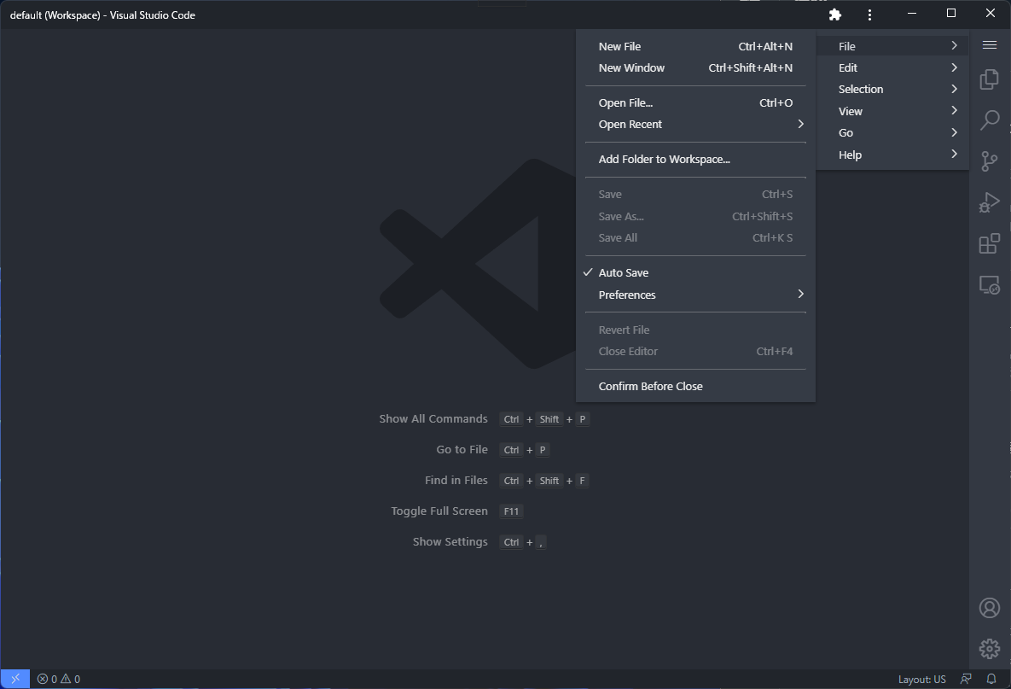
Task: Choose New Window menu item
Action: point(695,67)
